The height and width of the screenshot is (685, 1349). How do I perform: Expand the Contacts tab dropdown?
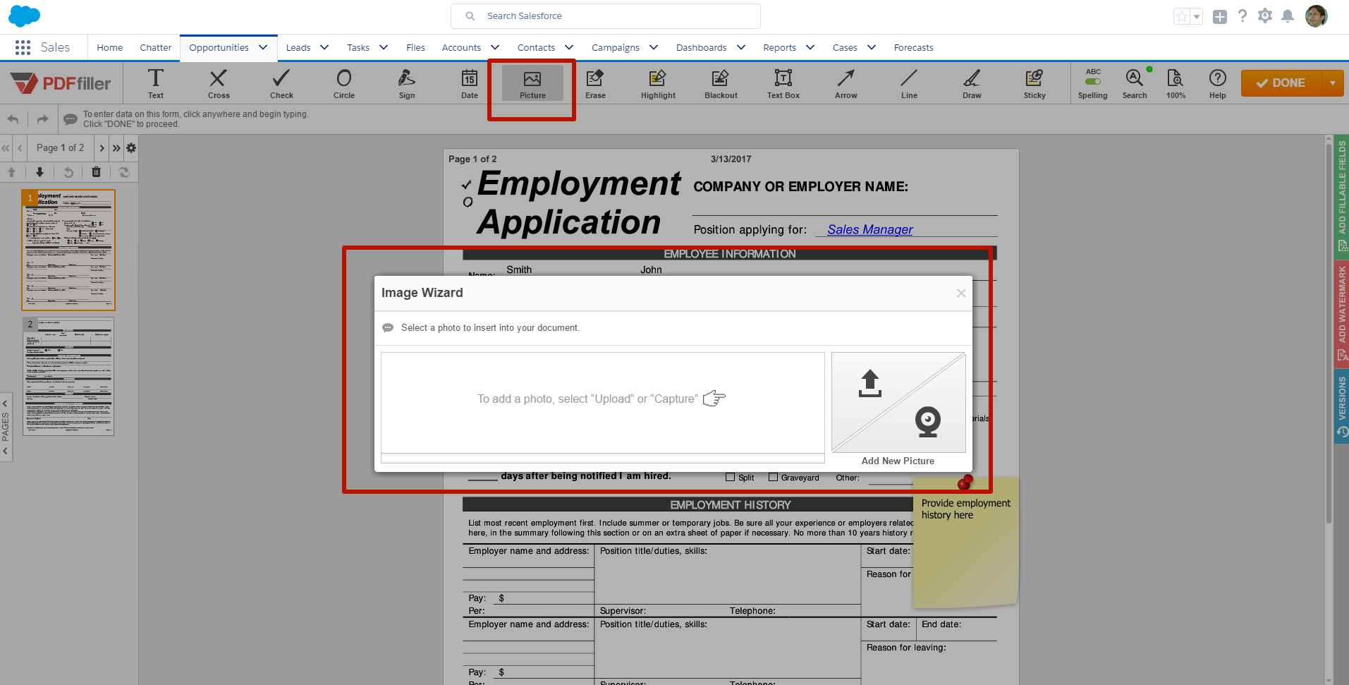click(569, 47)
